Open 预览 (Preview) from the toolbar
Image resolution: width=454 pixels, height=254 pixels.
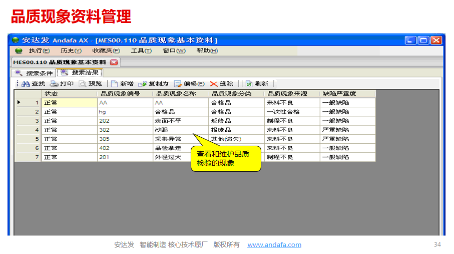tap(83, 84)
